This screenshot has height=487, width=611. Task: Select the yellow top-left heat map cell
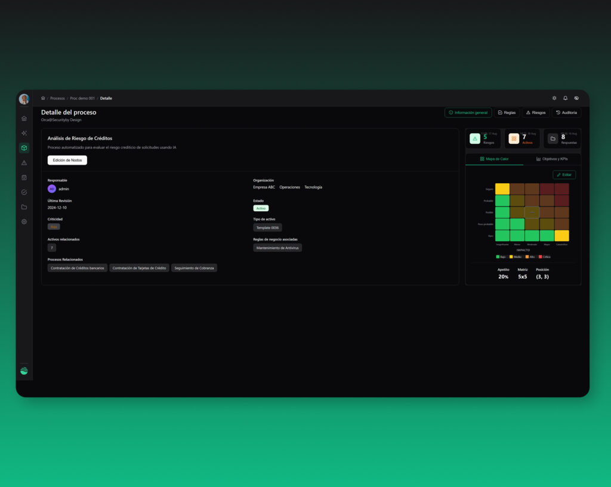pyautogui.click(x=502, y=189)
